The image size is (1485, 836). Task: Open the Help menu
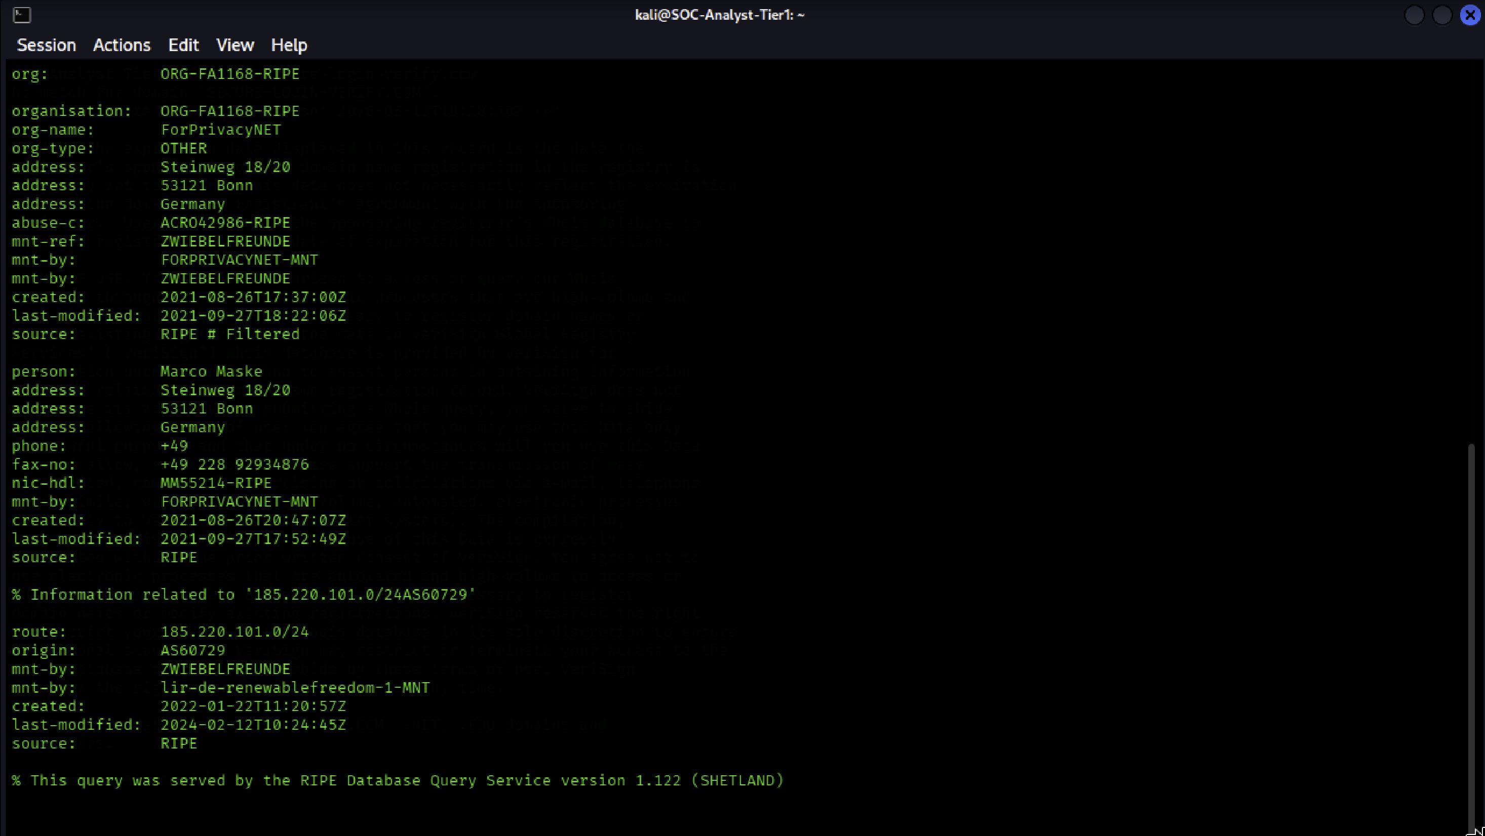(289, 45)
